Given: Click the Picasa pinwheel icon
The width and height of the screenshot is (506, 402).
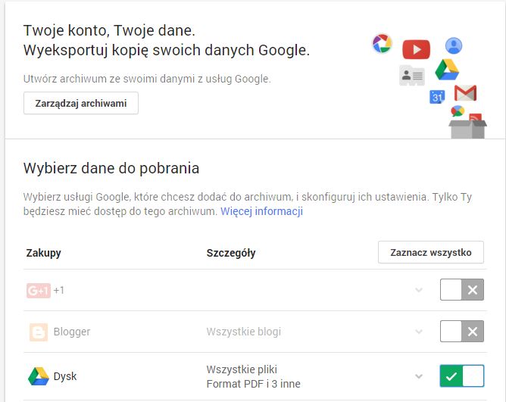Looking at the screenshot, I should click(x=382, y=43).
